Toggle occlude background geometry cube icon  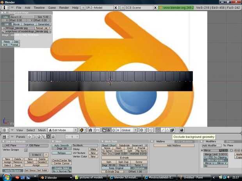pyautogui.click(x=172, y=130)
